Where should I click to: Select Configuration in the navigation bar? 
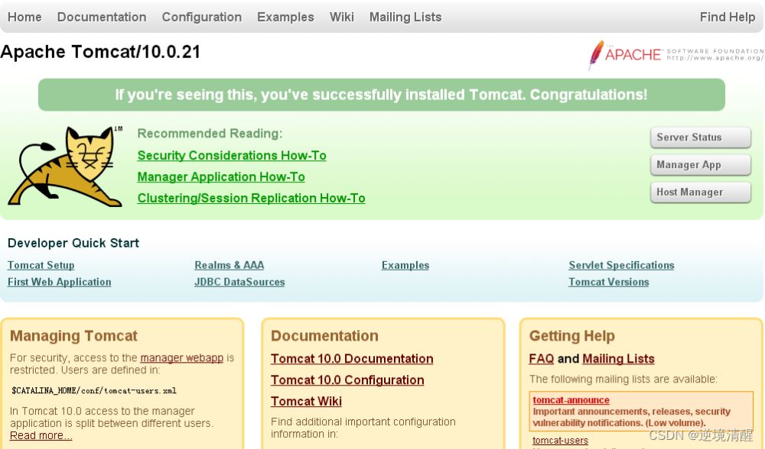201,17
